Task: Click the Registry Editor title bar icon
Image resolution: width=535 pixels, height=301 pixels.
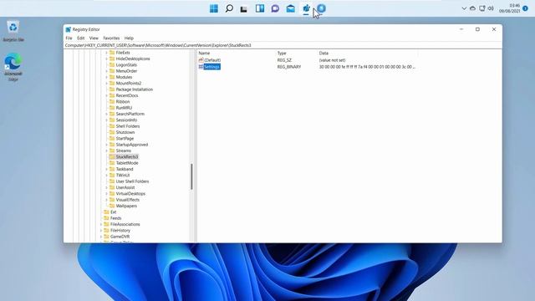Action: 69,29
